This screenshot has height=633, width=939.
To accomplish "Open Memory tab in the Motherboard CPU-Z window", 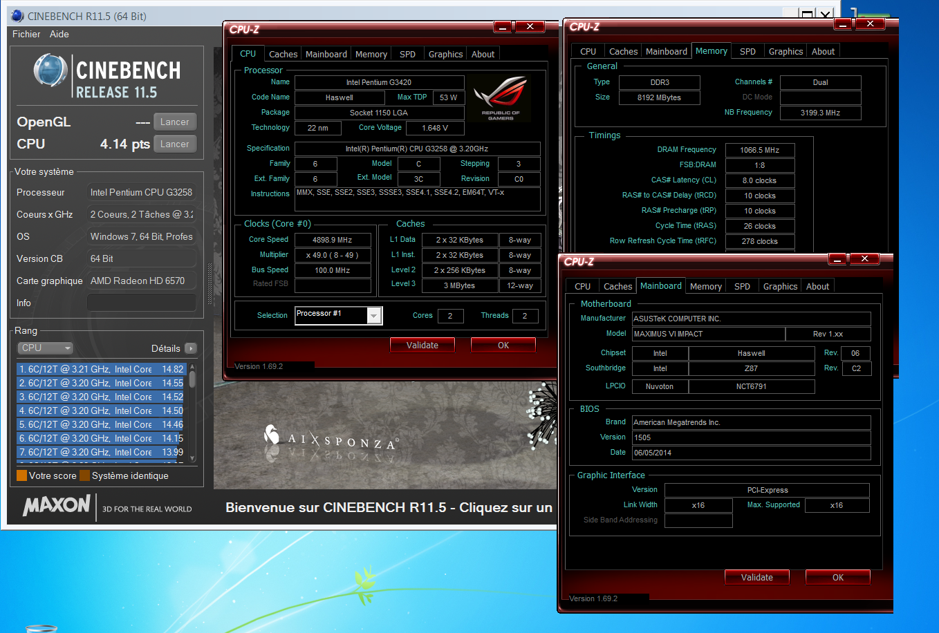I will (706, 286).
